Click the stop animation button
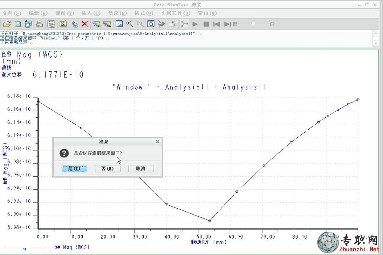Screen dimensions: 383x255 click(206, 24)
